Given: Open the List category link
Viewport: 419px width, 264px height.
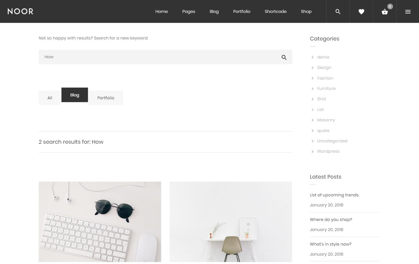Looking at the screenshot, I should coord(320,110).
